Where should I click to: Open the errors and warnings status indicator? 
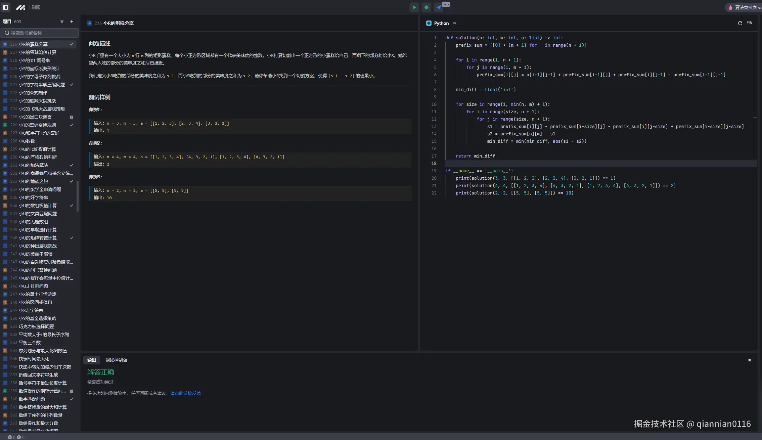[16, 437]
